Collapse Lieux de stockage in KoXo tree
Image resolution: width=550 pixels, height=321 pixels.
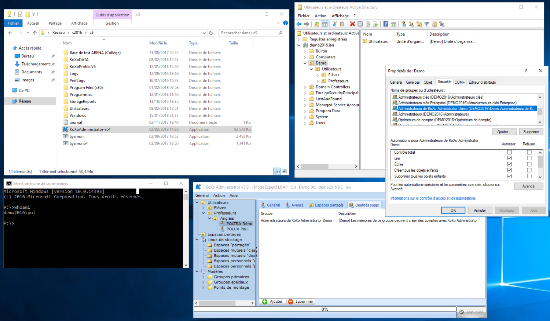[x=197, y=240]
